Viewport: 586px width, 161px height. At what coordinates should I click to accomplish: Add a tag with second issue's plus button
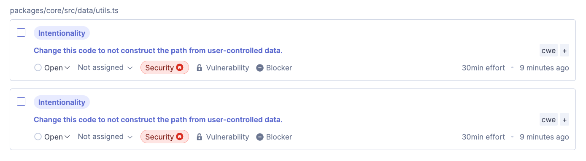[564, 120]
